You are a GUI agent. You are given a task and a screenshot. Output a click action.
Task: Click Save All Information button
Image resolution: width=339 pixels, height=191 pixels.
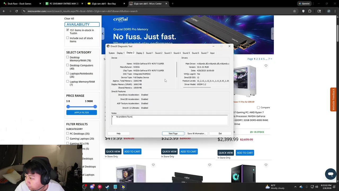(196, 133)
